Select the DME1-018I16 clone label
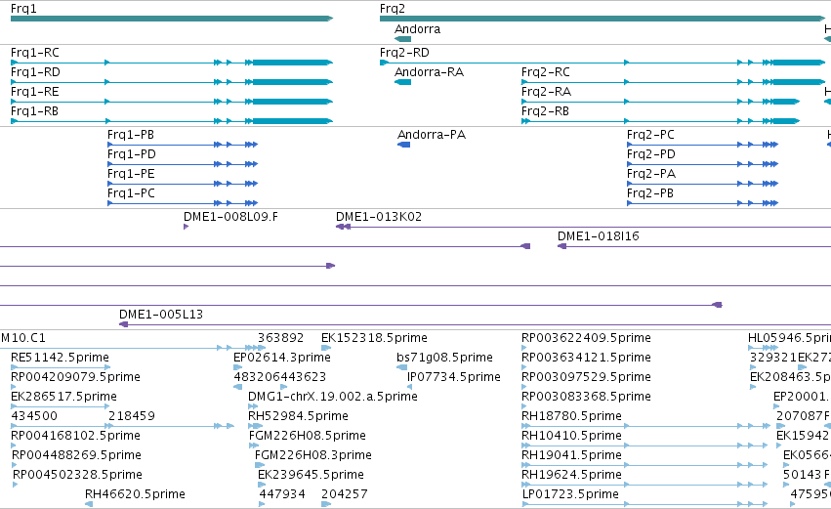Screen dimensions: 831x509 tap(599, 236)
